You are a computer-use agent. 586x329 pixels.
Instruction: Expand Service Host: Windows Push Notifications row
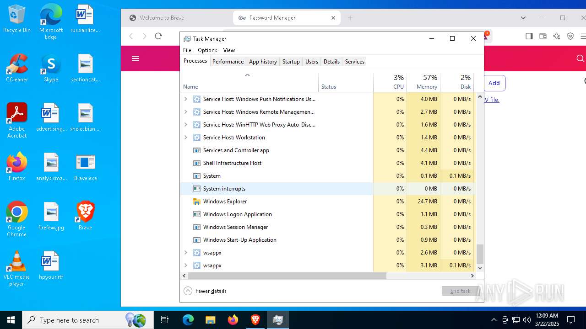[x=185, y=99]
